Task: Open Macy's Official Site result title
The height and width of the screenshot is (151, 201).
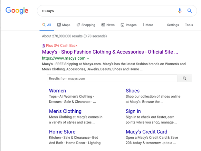Action: [x=110, y=52]
